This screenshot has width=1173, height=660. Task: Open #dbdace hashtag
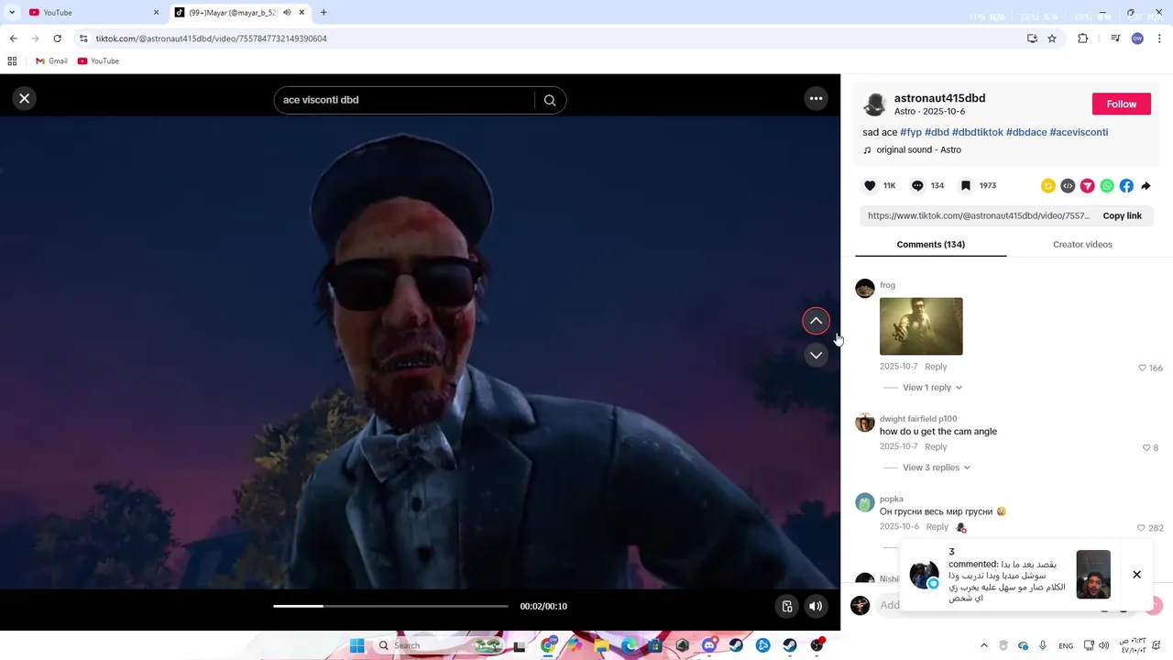coord(1026,132)
